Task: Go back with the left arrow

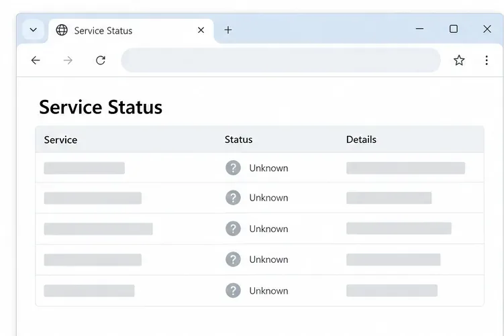Action: (36, 60)
